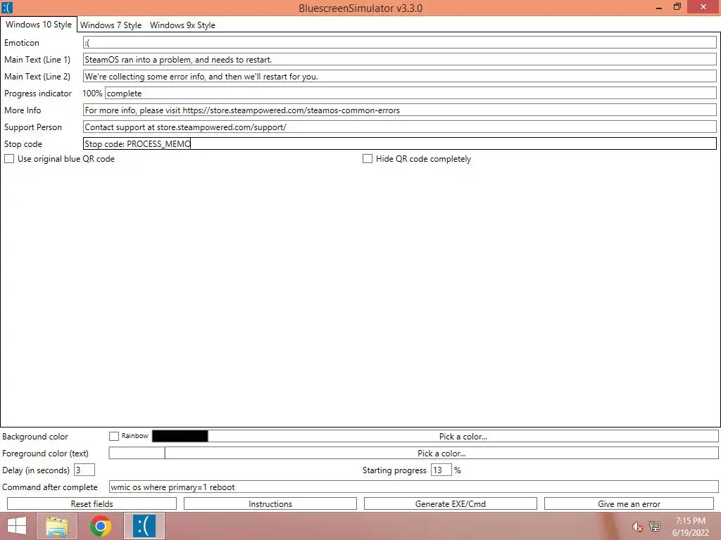
Task: Click the BluescreenSimulator taskbar icon
Action: (x=144, y=526)
